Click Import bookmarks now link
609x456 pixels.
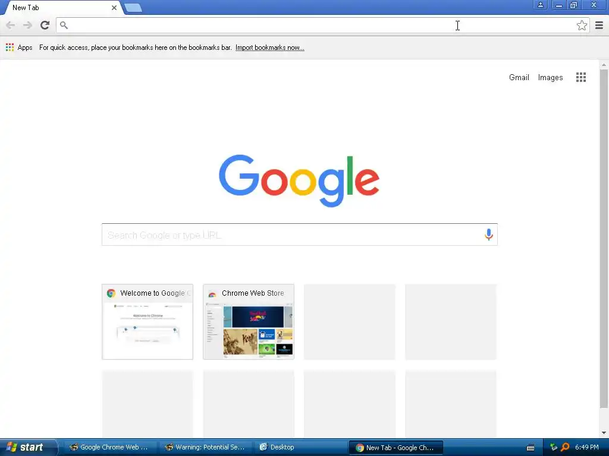[269, 47]
